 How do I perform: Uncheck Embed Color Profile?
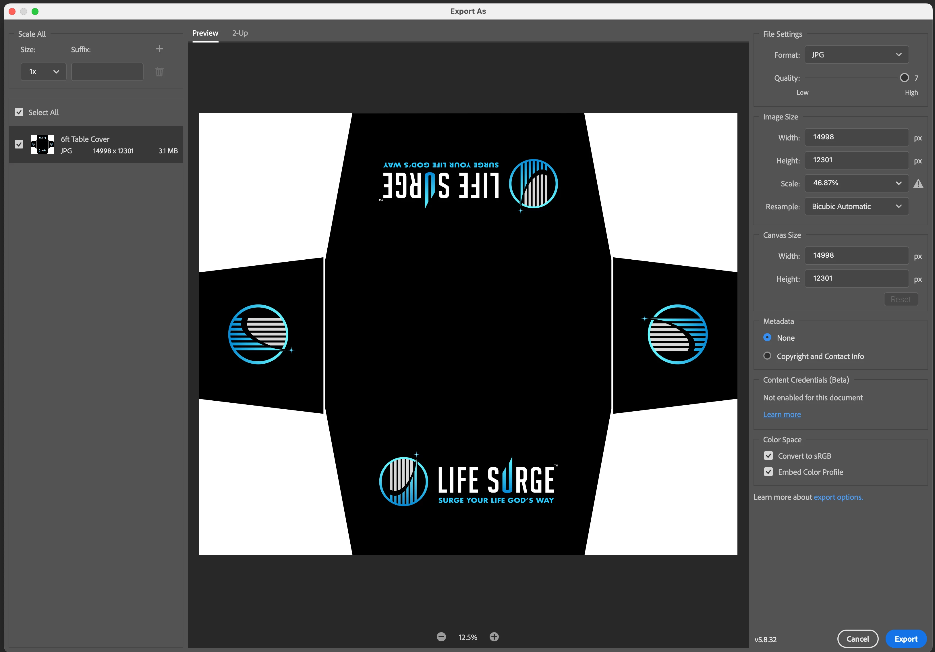[x=768, y=472]
